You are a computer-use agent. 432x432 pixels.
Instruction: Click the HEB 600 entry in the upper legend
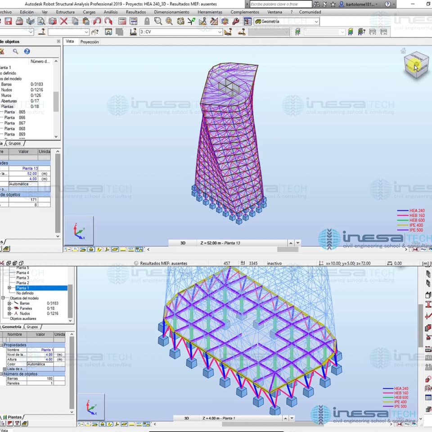[411, 220]
